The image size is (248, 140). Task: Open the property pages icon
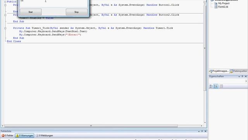click(221, 86)
